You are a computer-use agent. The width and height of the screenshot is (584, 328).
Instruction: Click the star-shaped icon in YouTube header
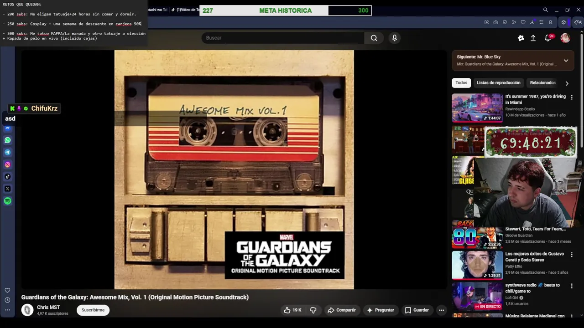(x=521, y=38)
